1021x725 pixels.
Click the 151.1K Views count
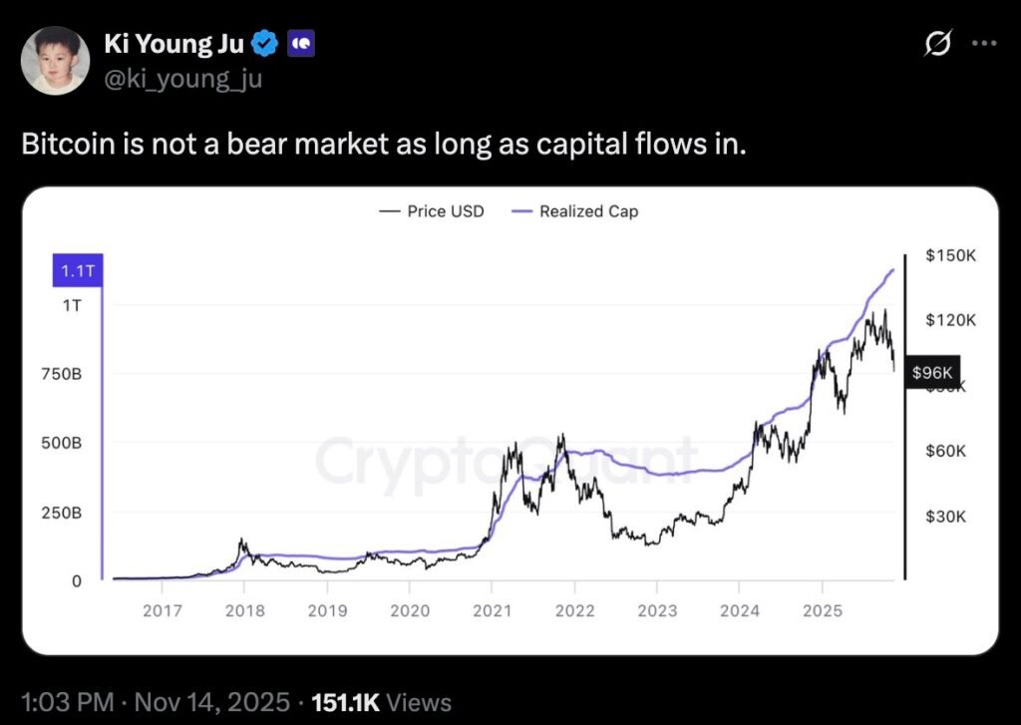[x=381, y=702]
